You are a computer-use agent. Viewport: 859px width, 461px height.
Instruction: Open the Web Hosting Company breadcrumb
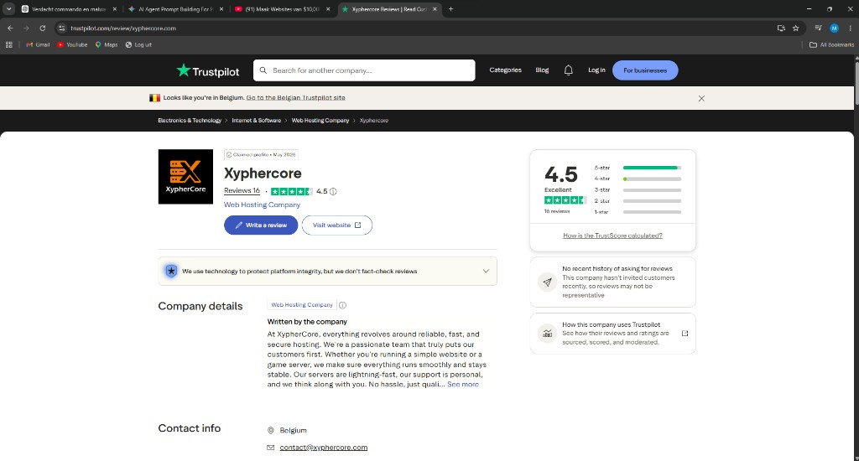coord(320,121)
